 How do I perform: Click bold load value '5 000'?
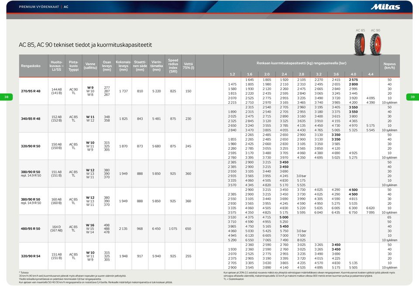[x=284, y=217]
